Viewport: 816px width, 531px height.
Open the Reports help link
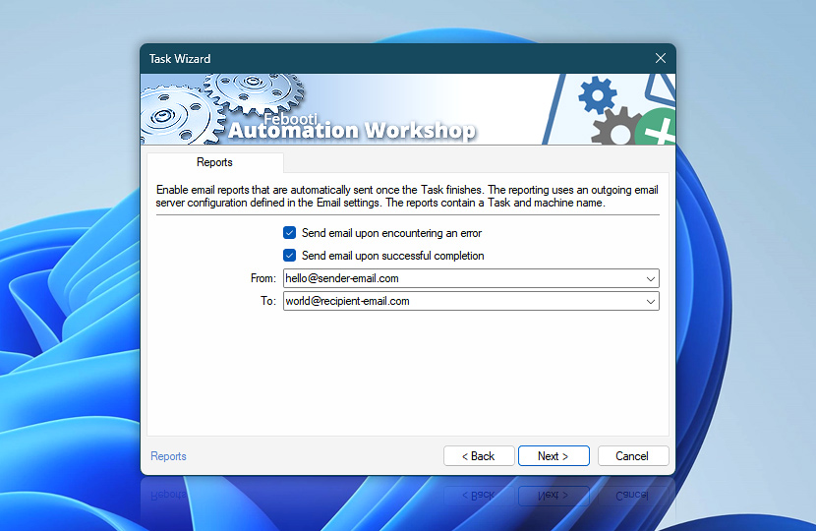(168, 456)
